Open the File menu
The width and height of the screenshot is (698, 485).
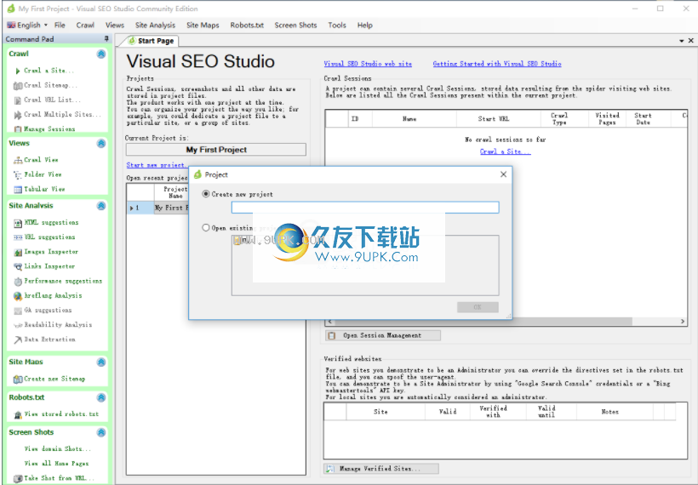coord(60,26)
